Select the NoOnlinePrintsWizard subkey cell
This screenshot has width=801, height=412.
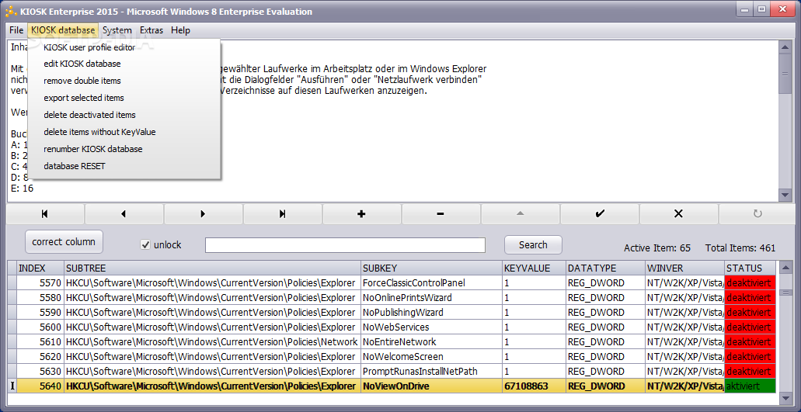pyautogui.click(x=431, y=298)
